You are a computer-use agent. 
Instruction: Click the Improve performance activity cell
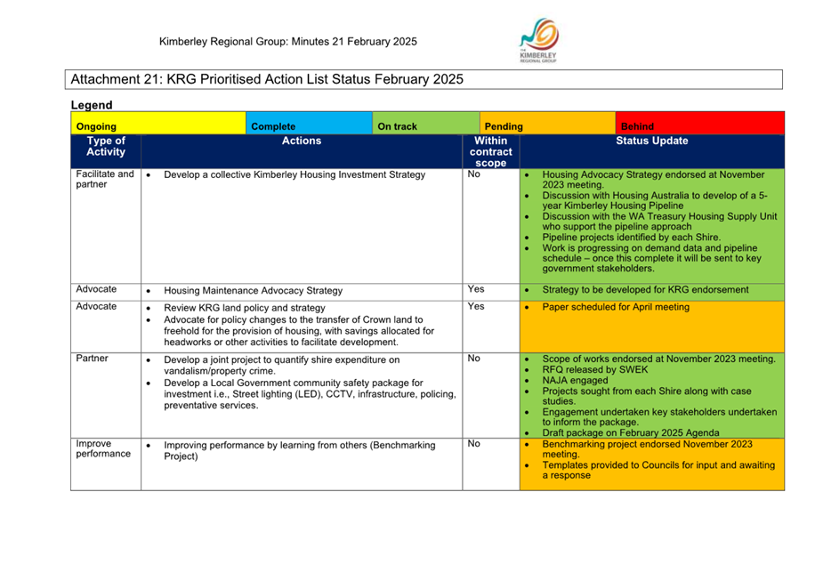coord(106,464)
